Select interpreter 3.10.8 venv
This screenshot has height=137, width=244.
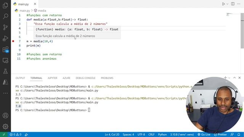point(182,134)
